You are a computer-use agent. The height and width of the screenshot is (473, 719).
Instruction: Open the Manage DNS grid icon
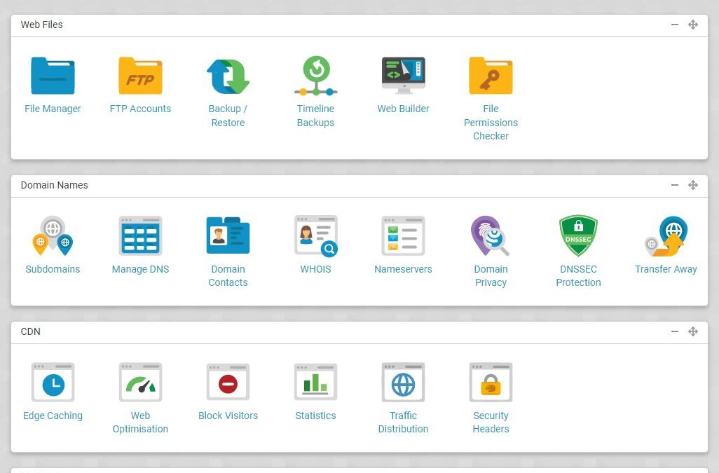tap(140, 235)
